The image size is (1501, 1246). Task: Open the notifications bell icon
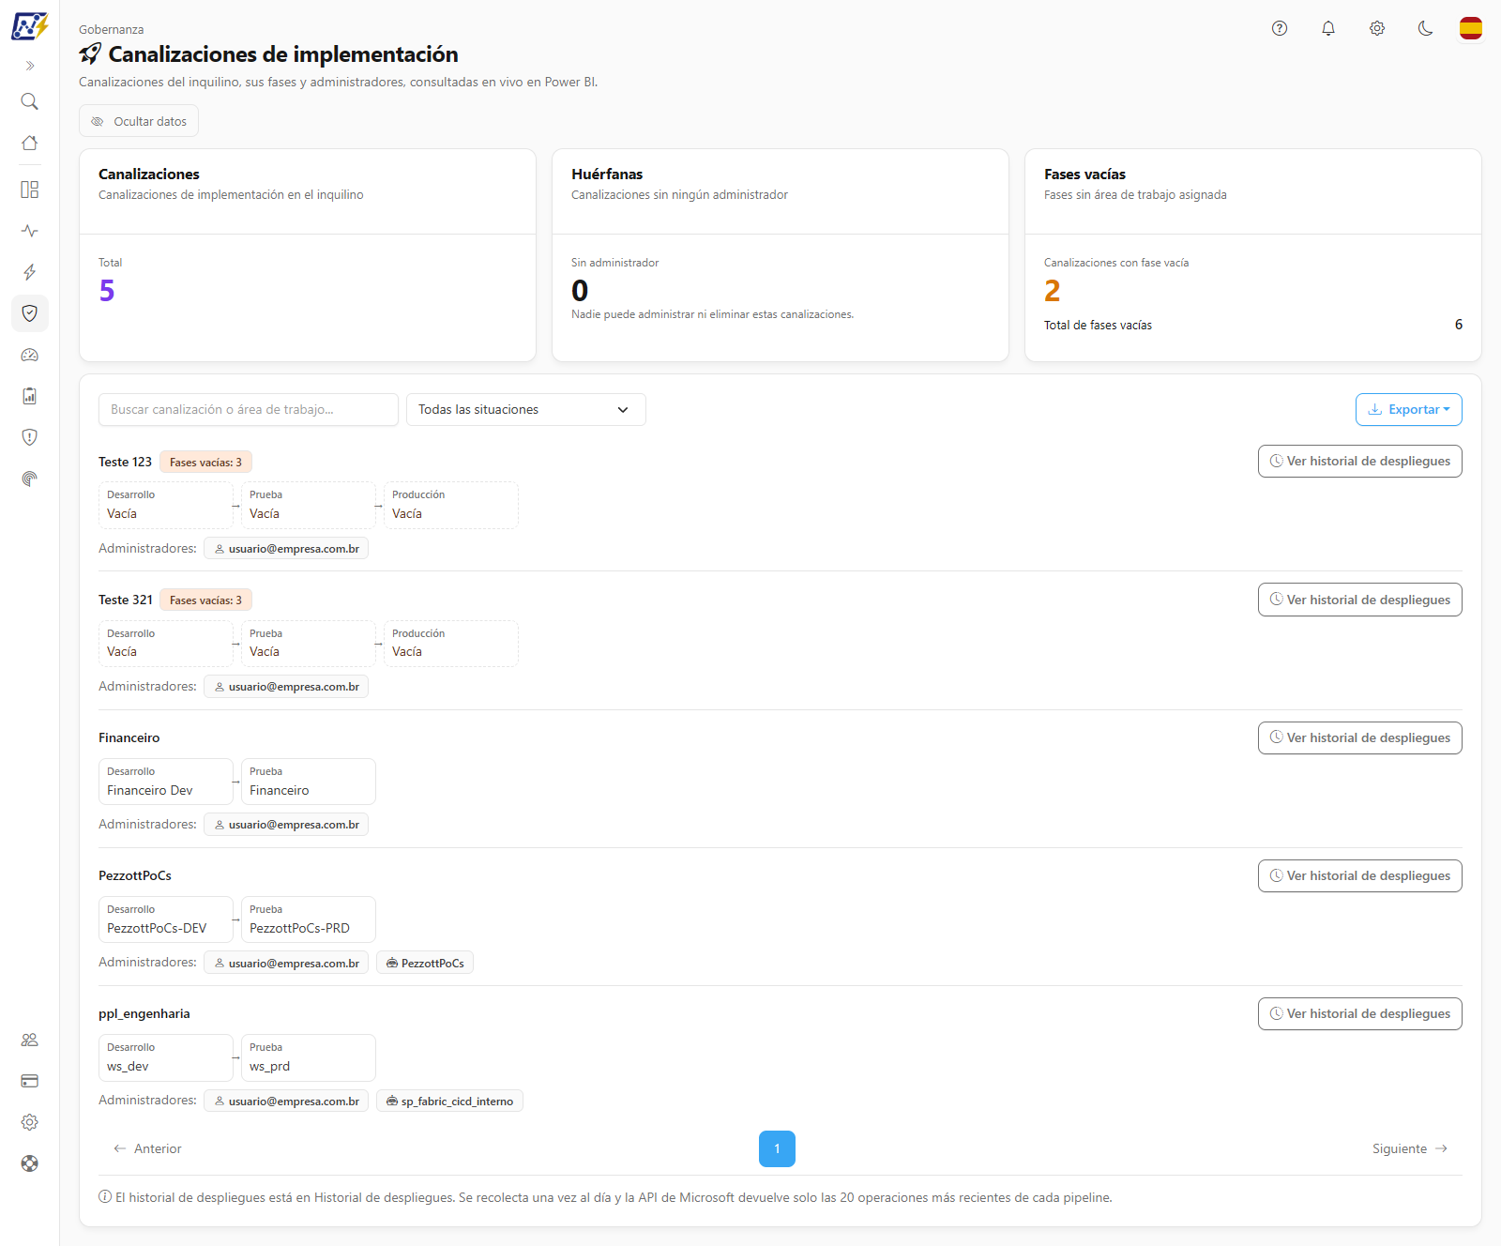1328,28
